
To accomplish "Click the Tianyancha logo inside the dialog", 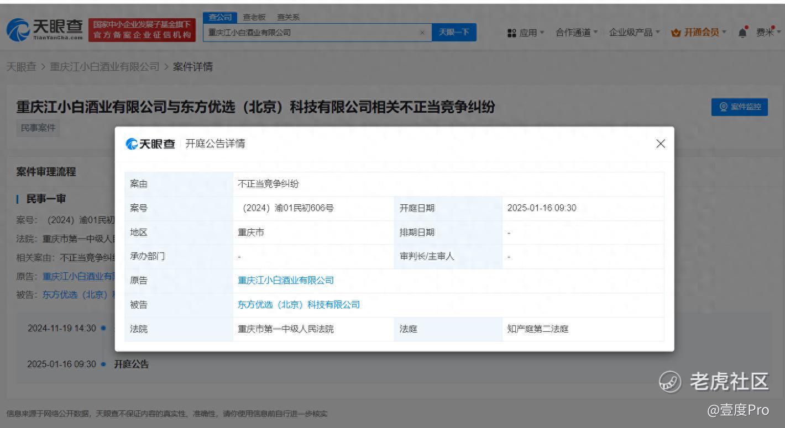I will 150,144.
